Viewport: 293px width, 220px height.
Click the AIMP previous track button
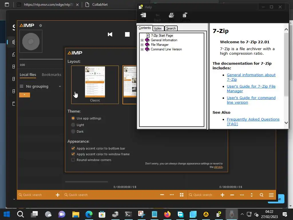(110, 34)
